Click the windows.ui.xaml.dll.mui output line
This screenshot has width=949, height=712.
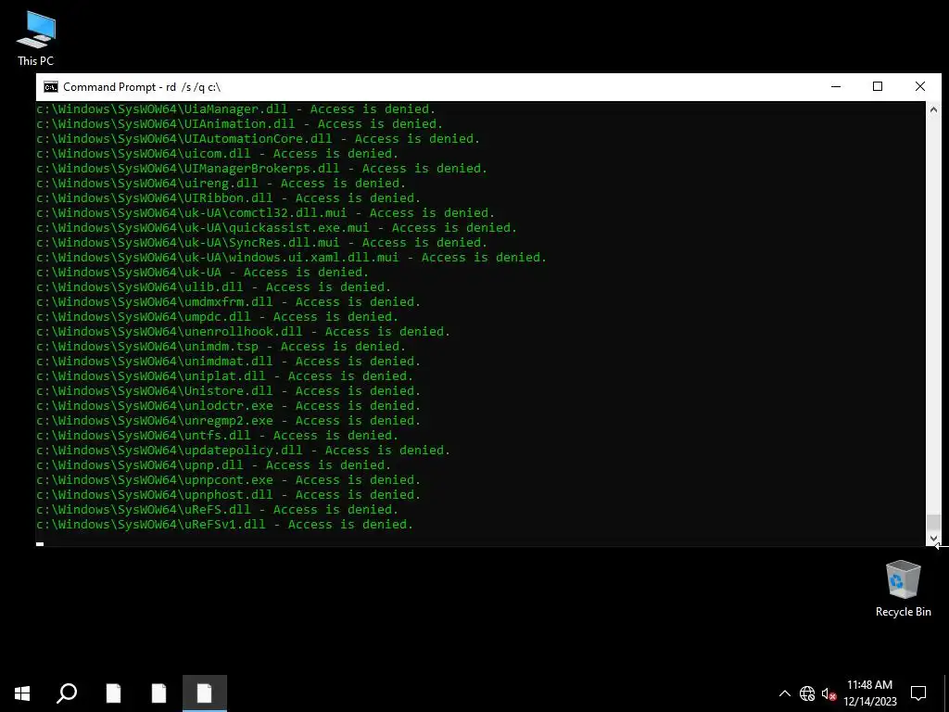click(x=292, y=258)
